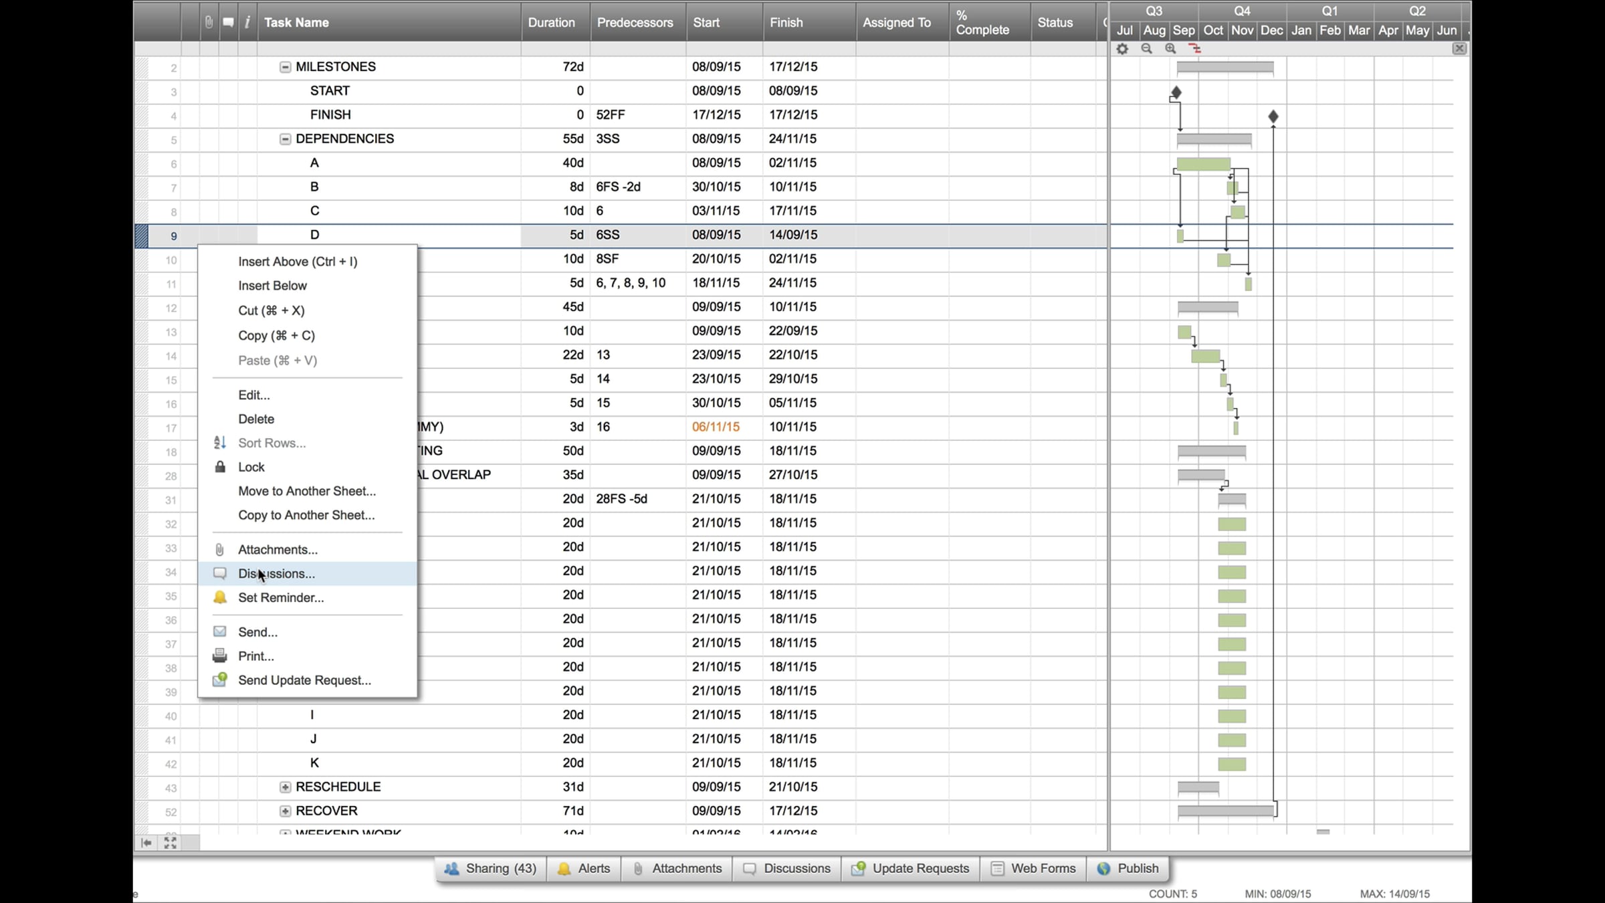Close the Gantt chart pane
This screenshot has height=903, width=1605.
click(x=1459, y=48)
